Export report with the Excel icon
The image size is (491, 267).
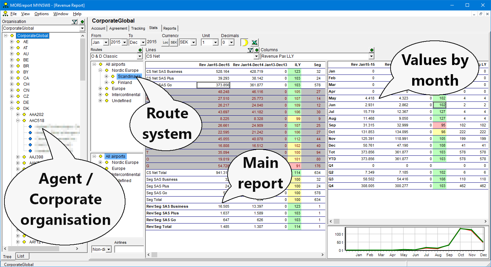click(x=255, y=42)
